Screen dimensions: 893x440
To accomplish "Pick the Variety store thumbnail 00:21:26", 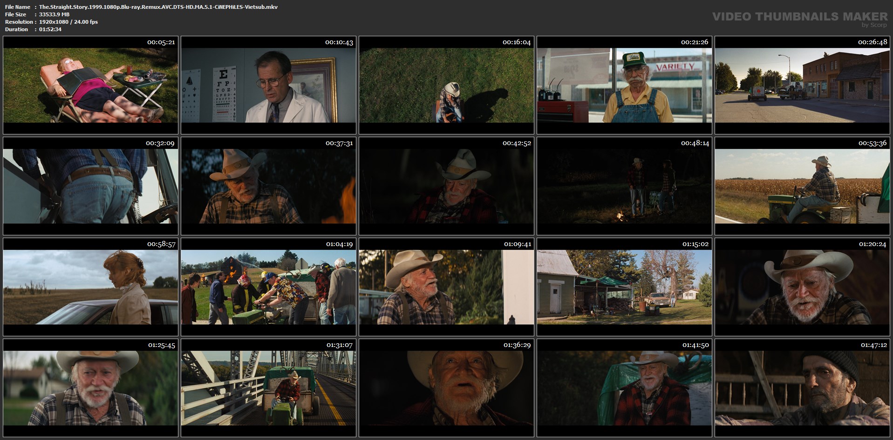I will point(624,85).
